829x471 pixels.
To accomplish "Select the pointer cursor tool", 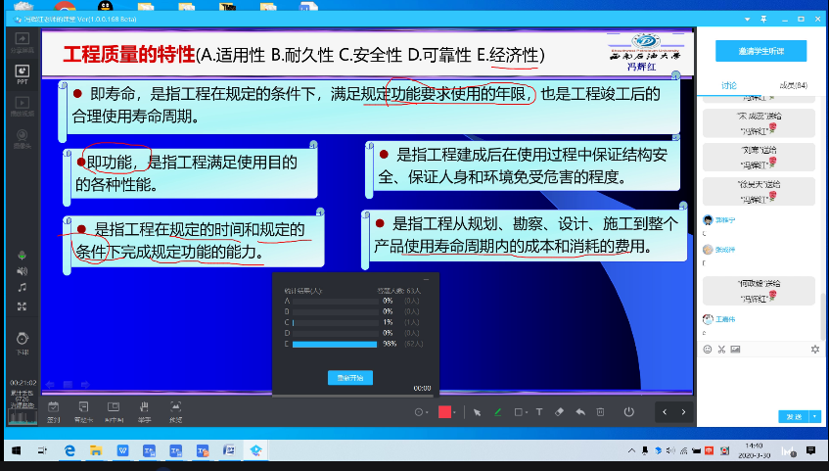I will click(x=478, y=412).
